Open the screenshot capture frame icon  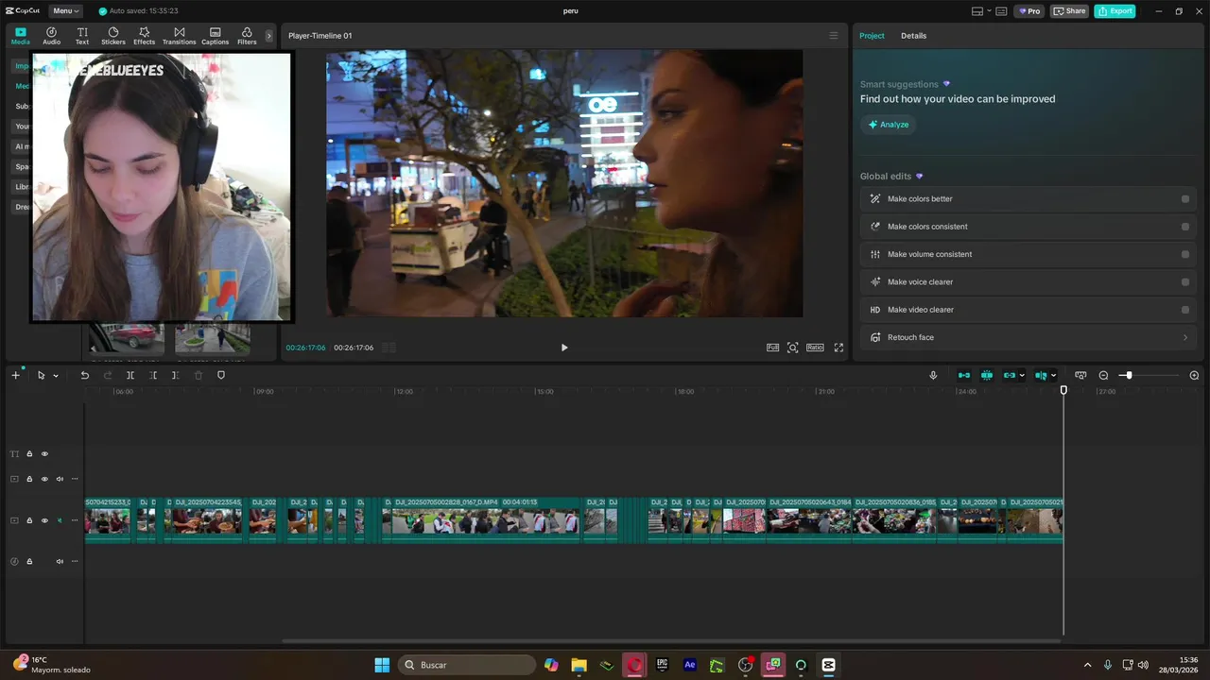793,348
